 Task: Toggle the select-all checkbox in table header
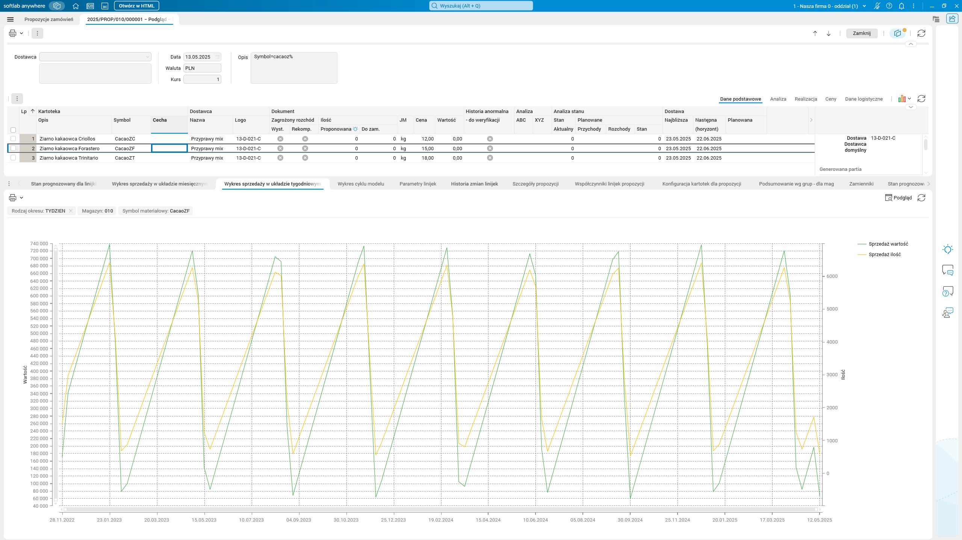[x=13, y=130]
